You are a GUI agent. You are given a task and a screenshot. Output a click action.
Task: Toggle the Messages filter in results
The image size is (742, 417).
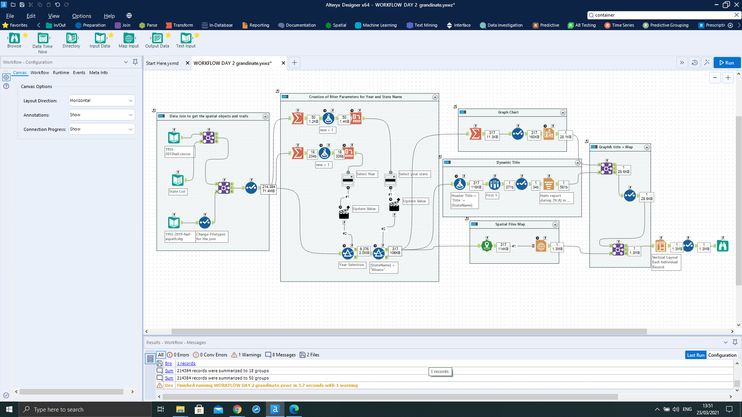click(x=281, y=355)
